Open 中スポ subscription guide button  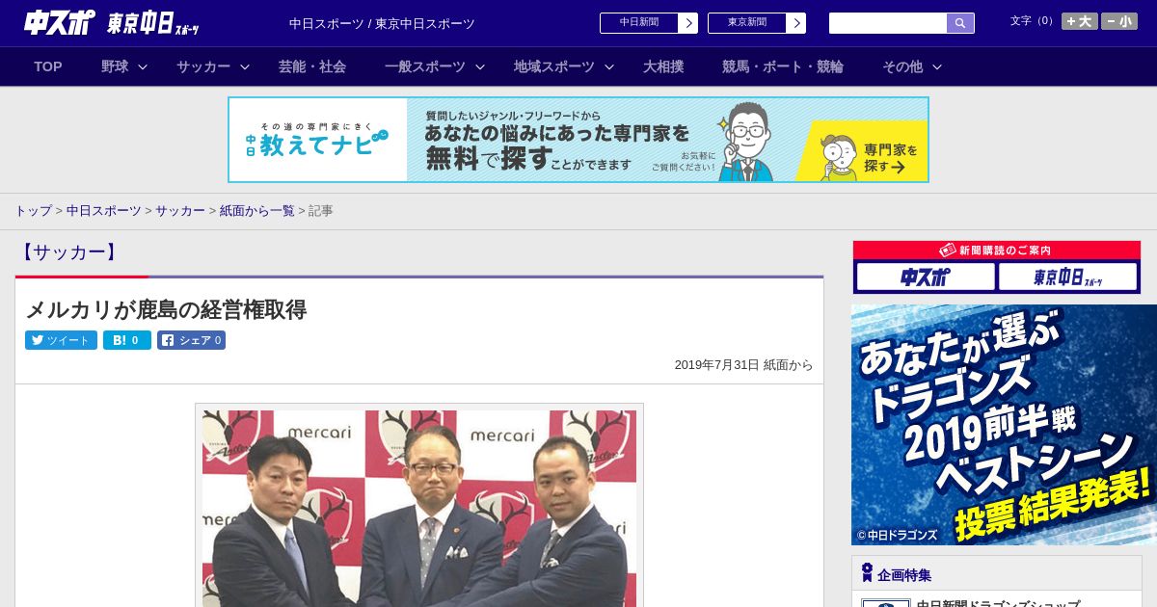926,277
